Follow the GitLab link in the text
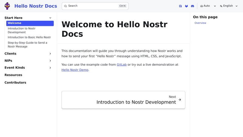 point(122,65)
